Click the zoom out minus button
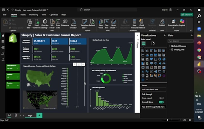The height and width of the screenshot is (129, 204). click(163, 120)
